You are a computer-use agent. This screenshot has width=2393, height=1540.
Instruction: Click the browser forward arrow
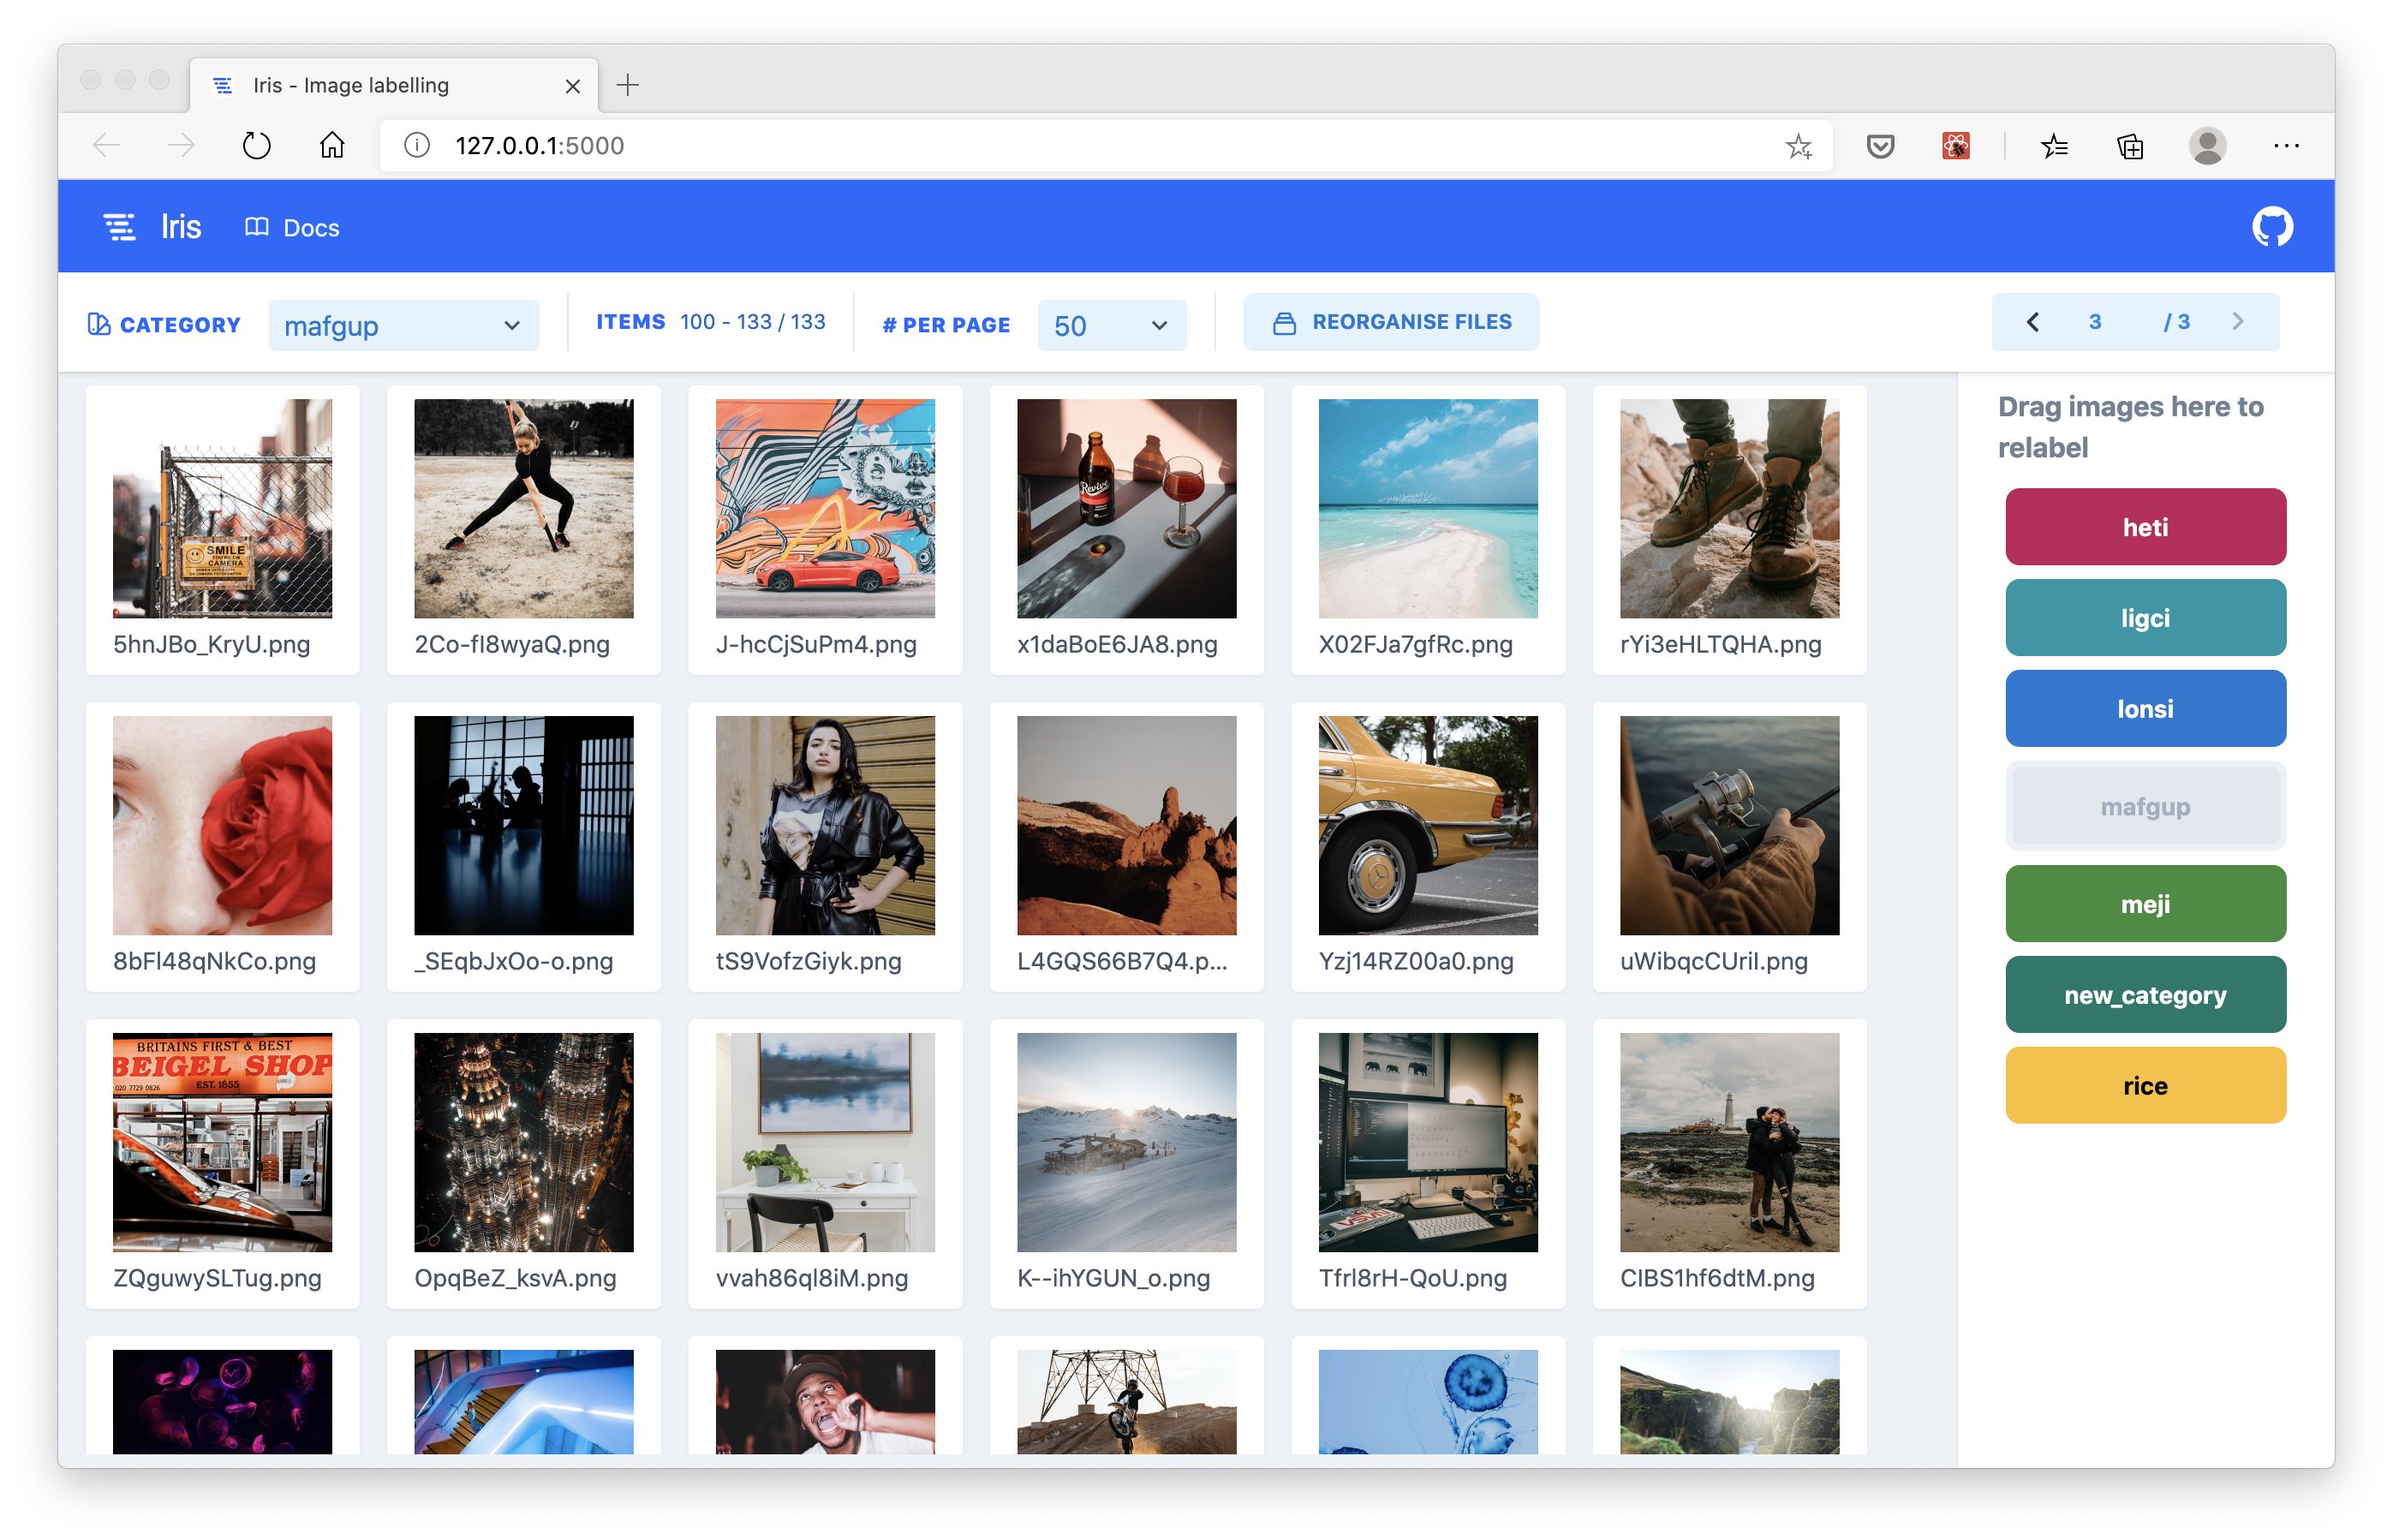tap(181, 146)
